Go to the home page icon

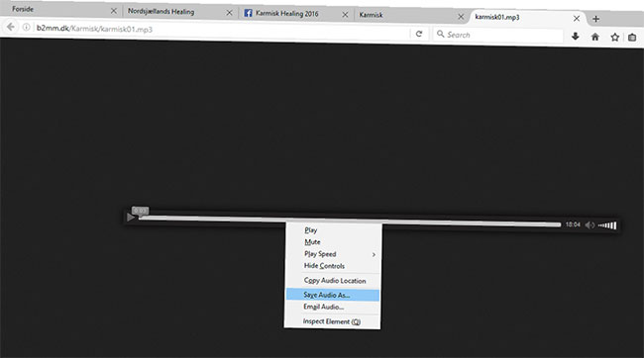point(595,37)
